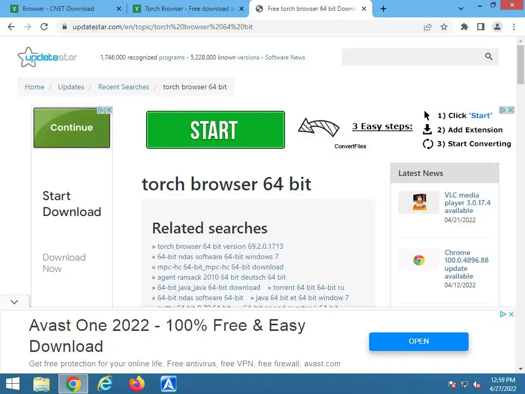Click Avast One 2022 ad headline
This screenshot has width=525, height=394.
(x=167, y=336)
